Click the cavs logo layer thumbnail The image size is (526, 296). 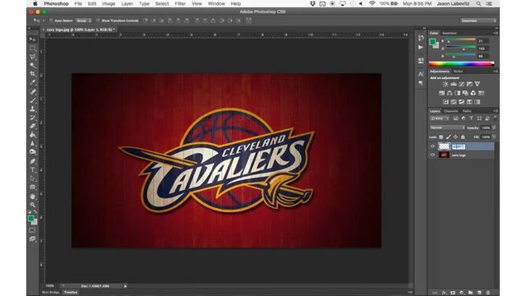click(x=444, y=155)
